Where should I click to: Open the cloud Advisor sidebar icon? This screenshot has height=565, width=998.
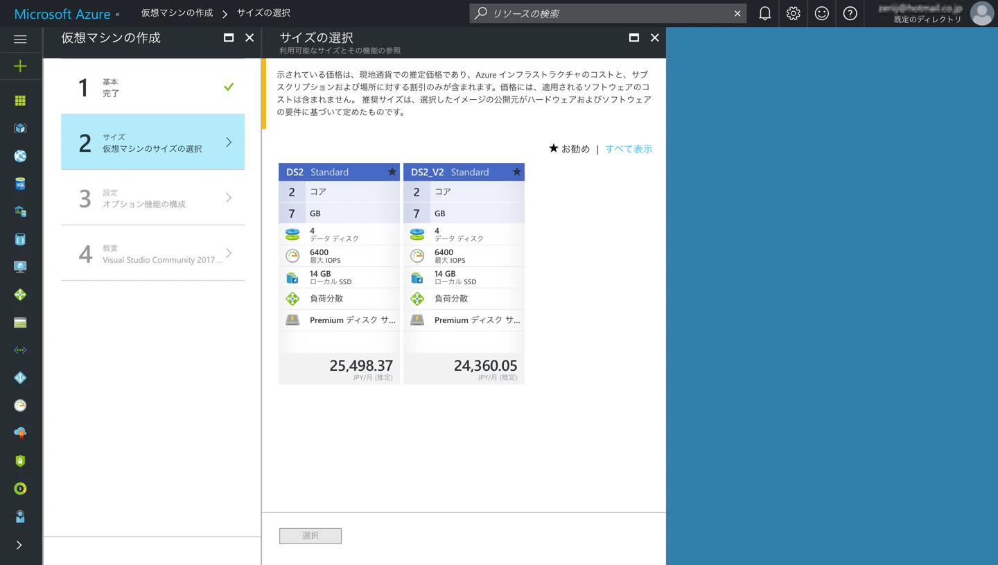pyautogui.click(x=20, y=433)
